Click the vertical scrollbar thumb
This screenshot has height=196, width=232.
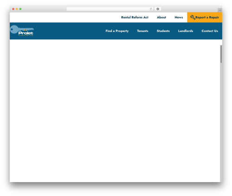click(x=221, y=54)
